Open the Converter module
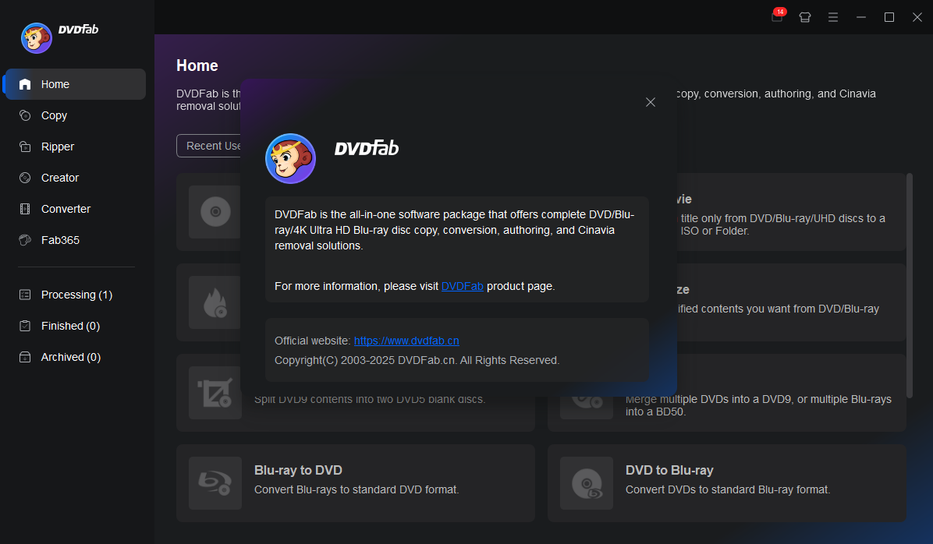 (76, 209)
